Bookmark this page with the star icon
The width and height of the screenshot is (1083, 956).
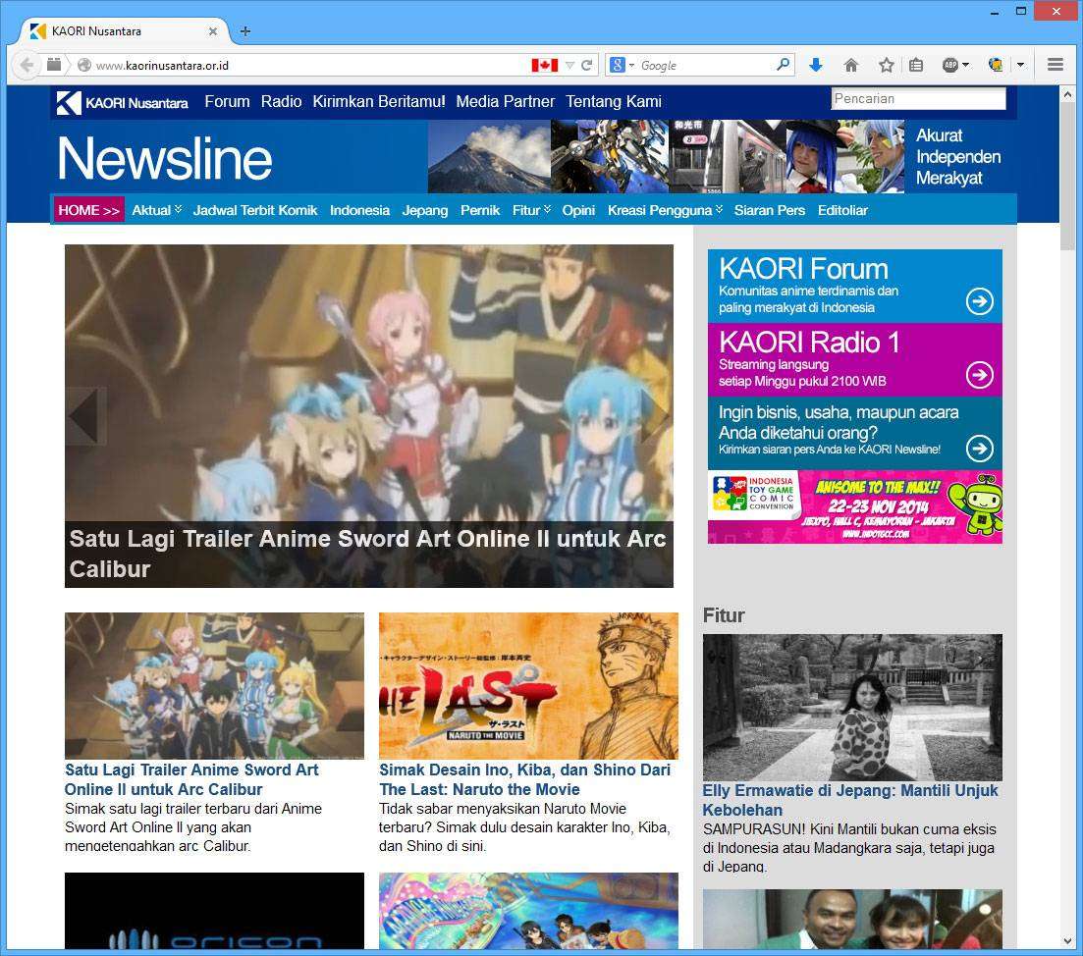tap(887, 65)
